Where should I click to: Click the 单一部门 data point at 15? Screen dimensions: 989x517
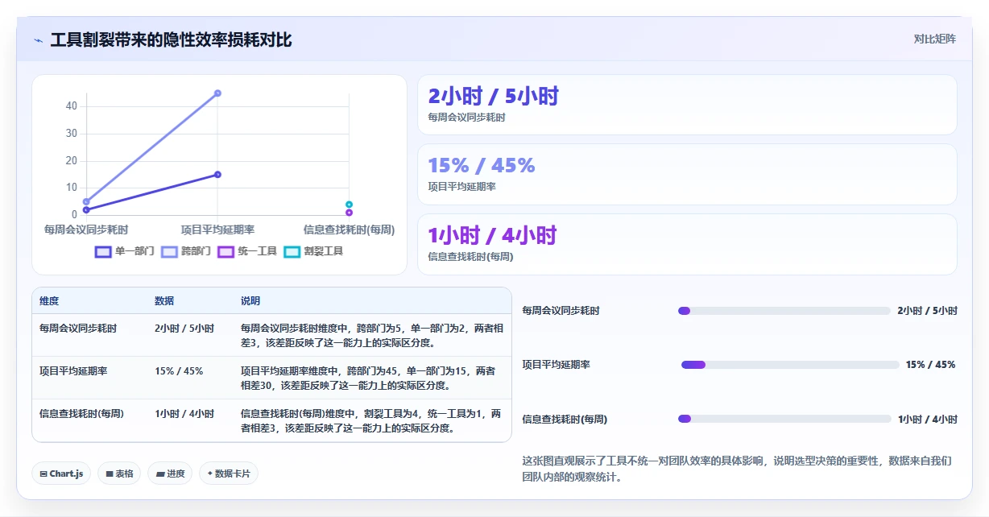coord(217,175)
